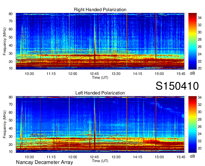Click the '24' value on Left Handed colorbar
The height and width of the screenshot is (166, 205).
pyautogui.click(x=200, y=134)
